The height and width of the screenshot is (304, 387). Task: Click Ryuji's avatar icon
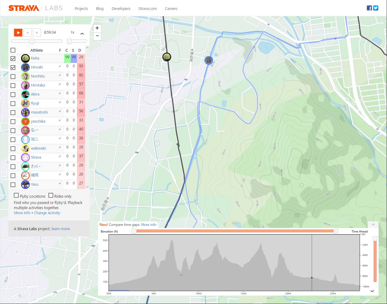25,103
